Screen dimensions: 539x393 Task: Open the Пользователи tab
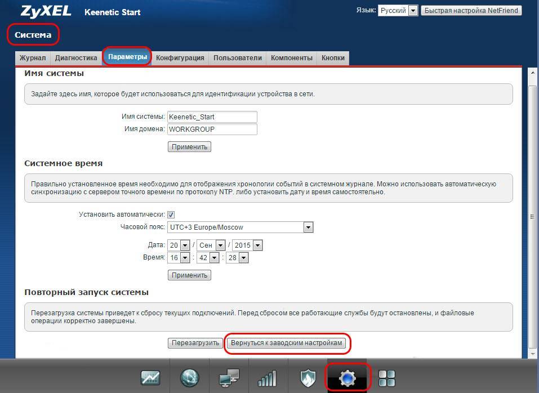point(238,58)
